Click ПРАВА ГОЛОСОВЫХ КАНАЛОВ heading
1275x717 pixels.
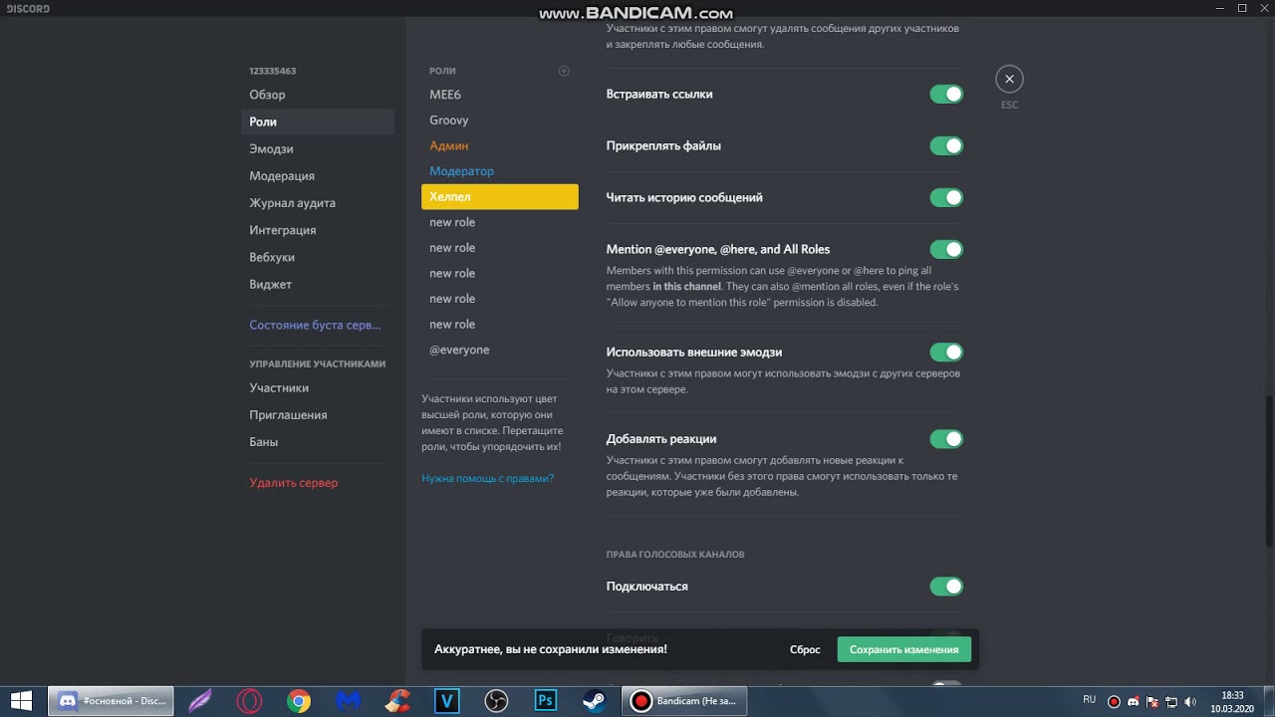675,554
